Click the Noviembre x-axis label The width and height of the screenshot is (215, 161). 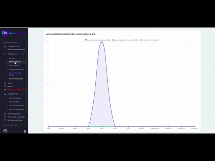click(181, 129)
